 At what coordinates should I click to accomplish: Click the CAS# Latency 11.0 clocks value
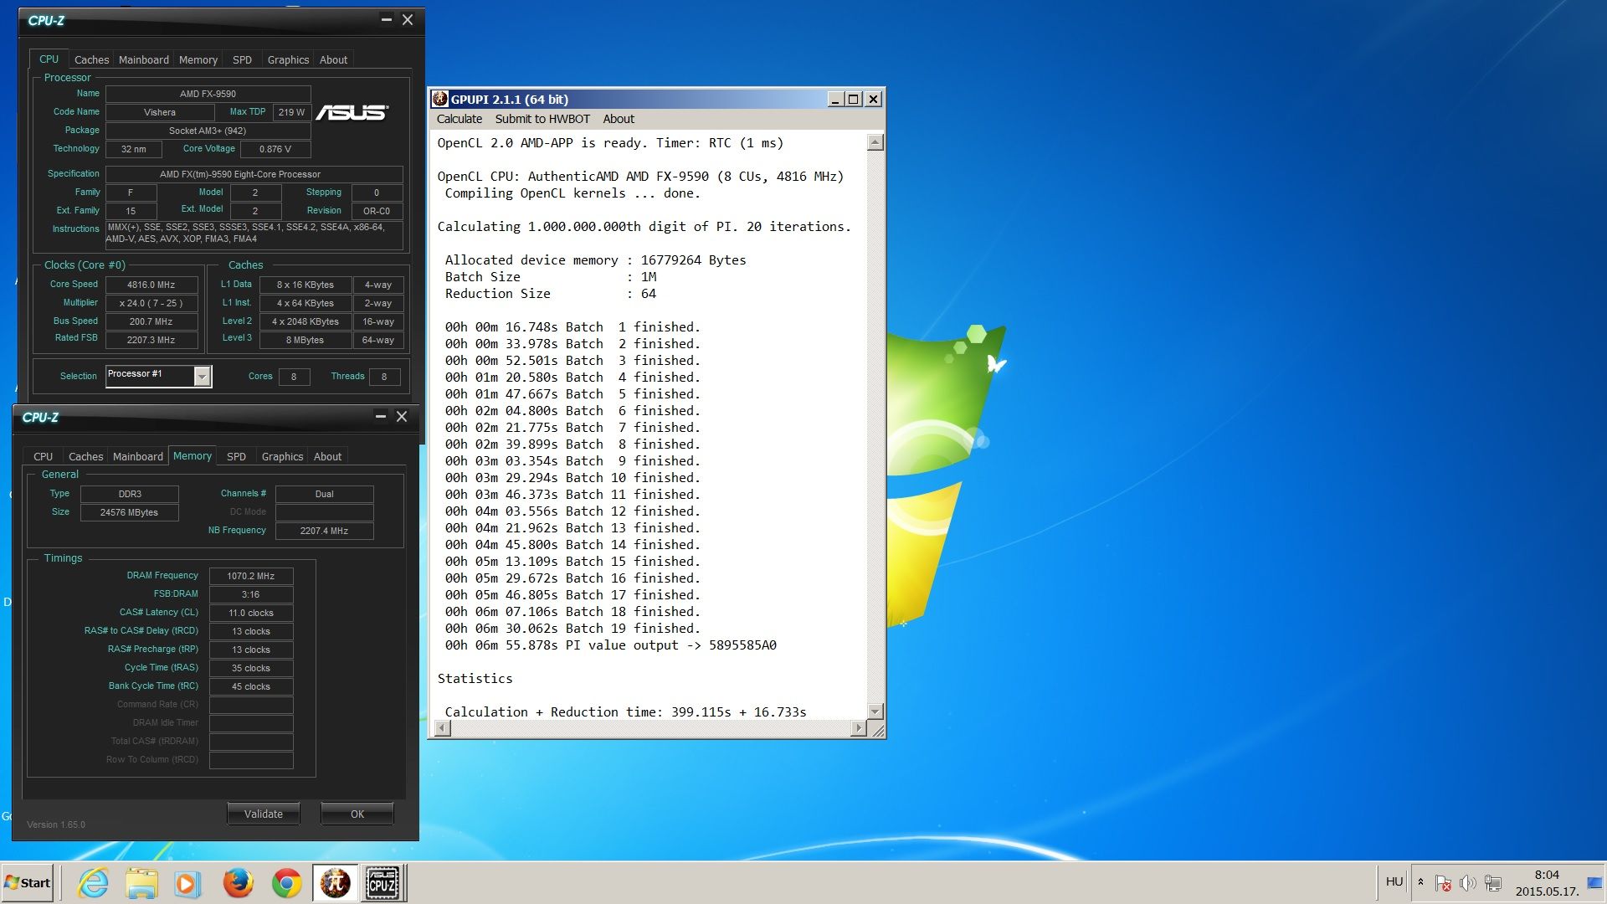tap(251, 613)
